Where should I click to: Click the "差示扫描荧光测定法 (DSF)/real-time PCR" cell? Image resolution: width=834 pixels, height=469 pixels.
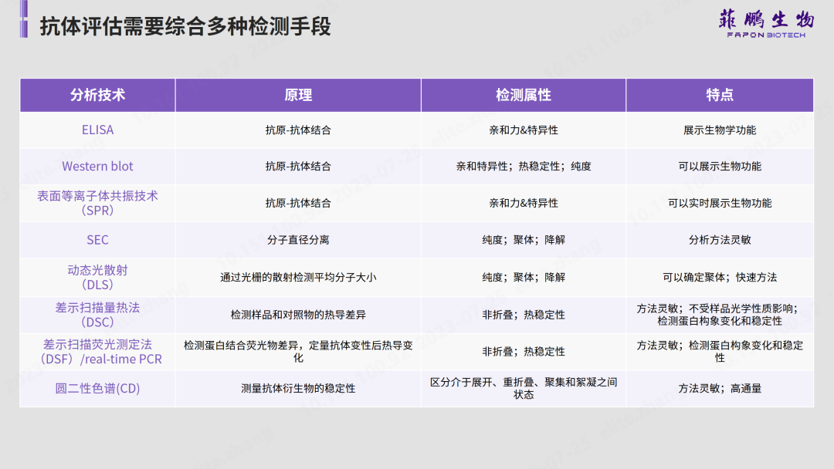(97, 352)
